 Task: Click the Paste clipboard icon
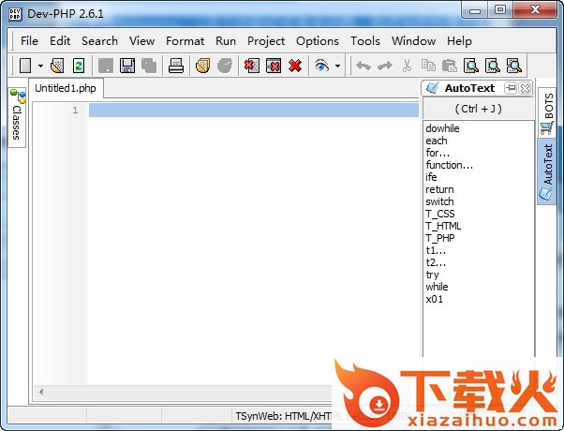pyautogui.click(x=450, y=66)
